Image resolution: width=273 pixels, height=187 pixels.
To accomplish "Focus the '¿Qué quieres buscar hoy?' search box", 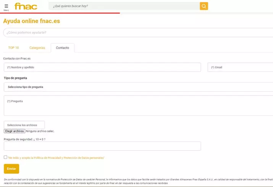I will 124,6.
